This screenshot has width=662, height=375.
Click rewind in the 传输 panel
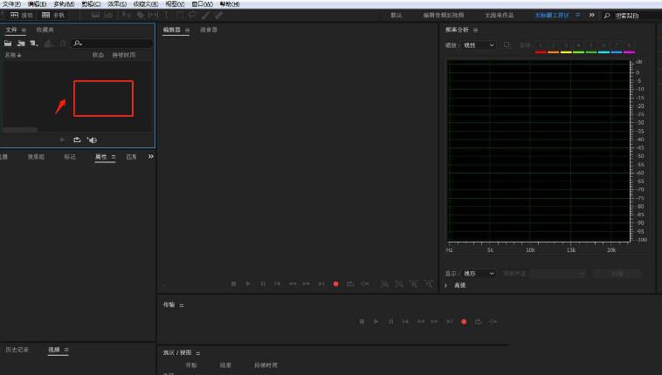420,322
